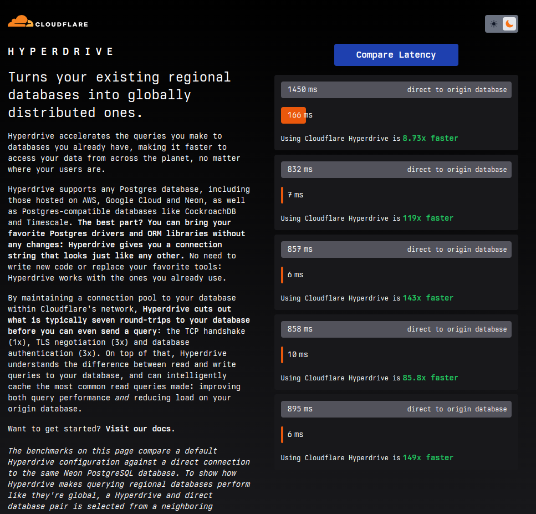
Task: Click the Cloudflare logo
Action: [48, 21]
